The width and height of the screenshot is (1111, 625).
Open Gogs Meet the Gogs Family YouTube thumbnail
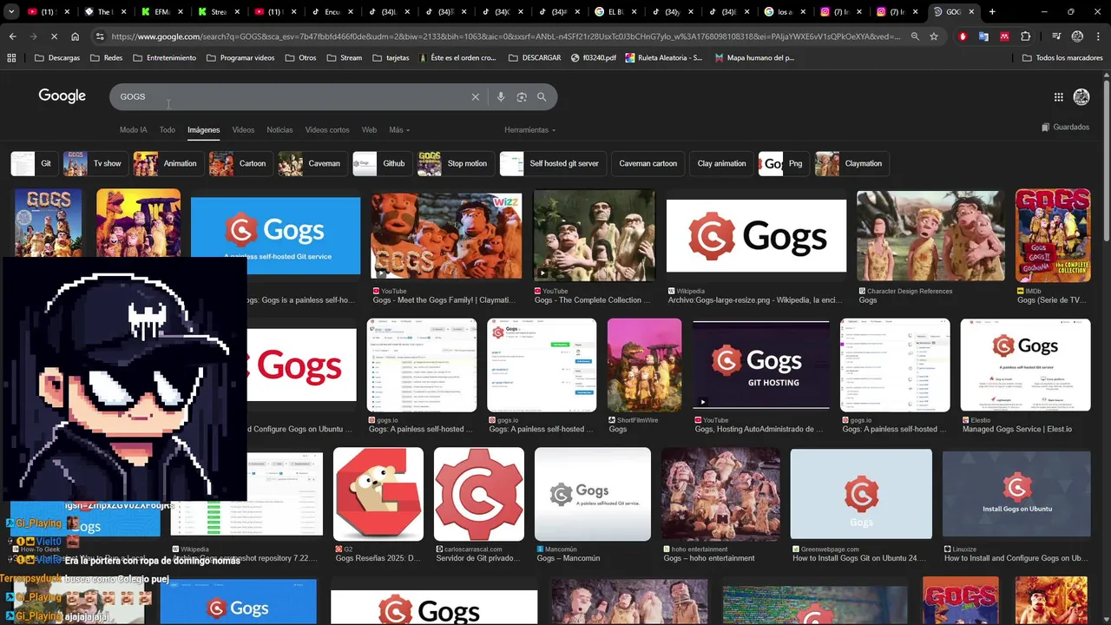[x=446, y=236]
